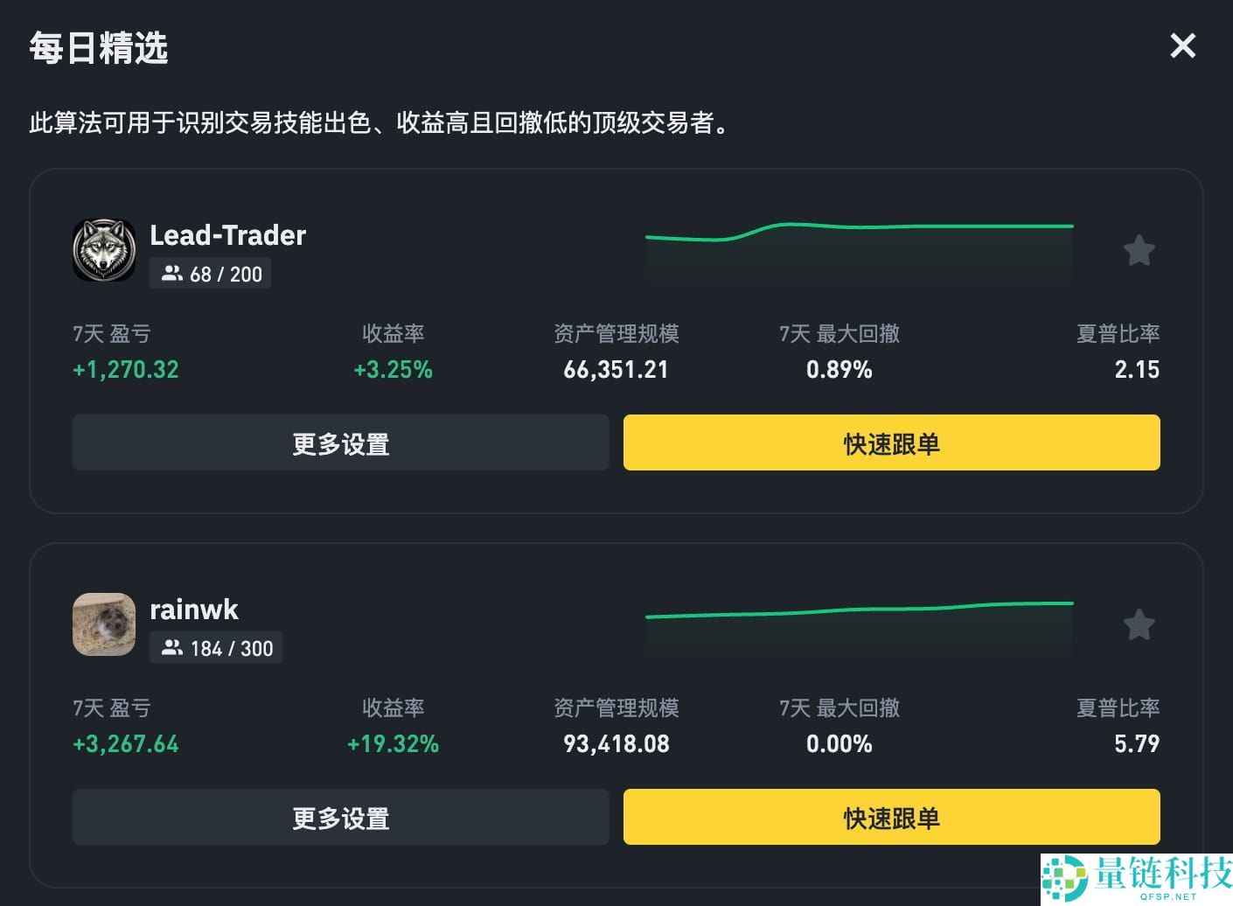
Task: Select rainwk 收益率 value +19.32%
Action: click(x=393, y=744)
